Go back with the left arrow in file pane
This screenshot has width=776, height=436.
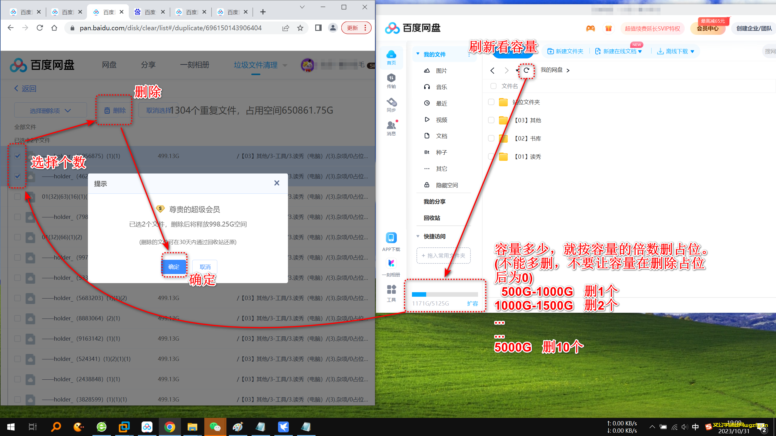point(492,71)
